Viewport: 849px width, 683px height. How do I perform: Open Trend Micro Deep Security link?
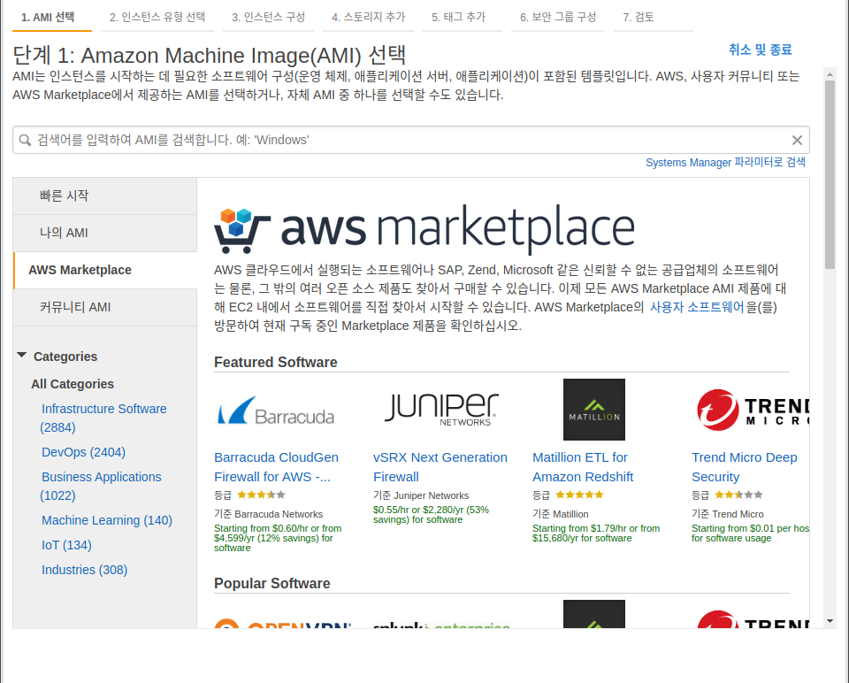tap(745, 467)
